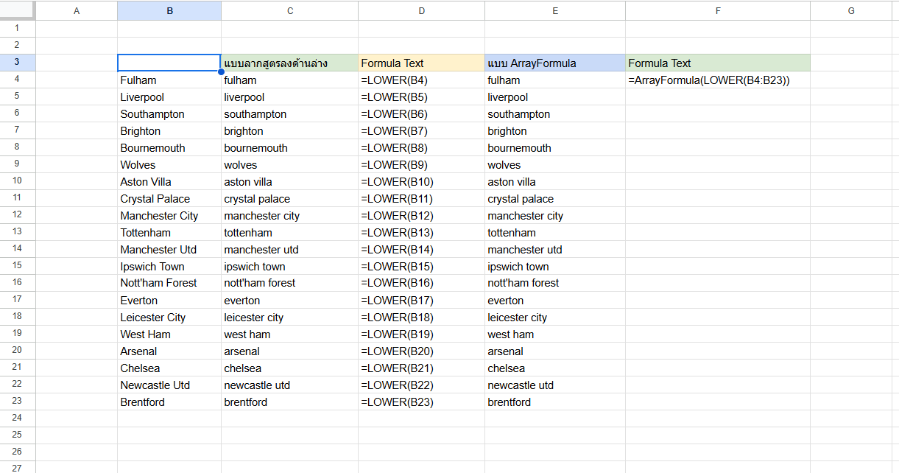Click 'crystal palace' in column E

(x=555, y=198)
